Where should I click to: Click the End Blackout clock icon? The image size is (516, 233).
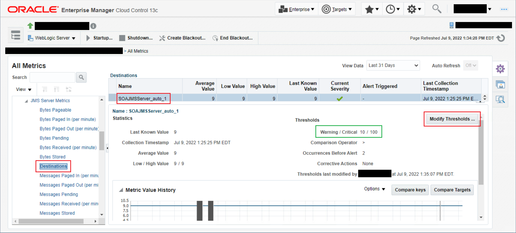215,38
